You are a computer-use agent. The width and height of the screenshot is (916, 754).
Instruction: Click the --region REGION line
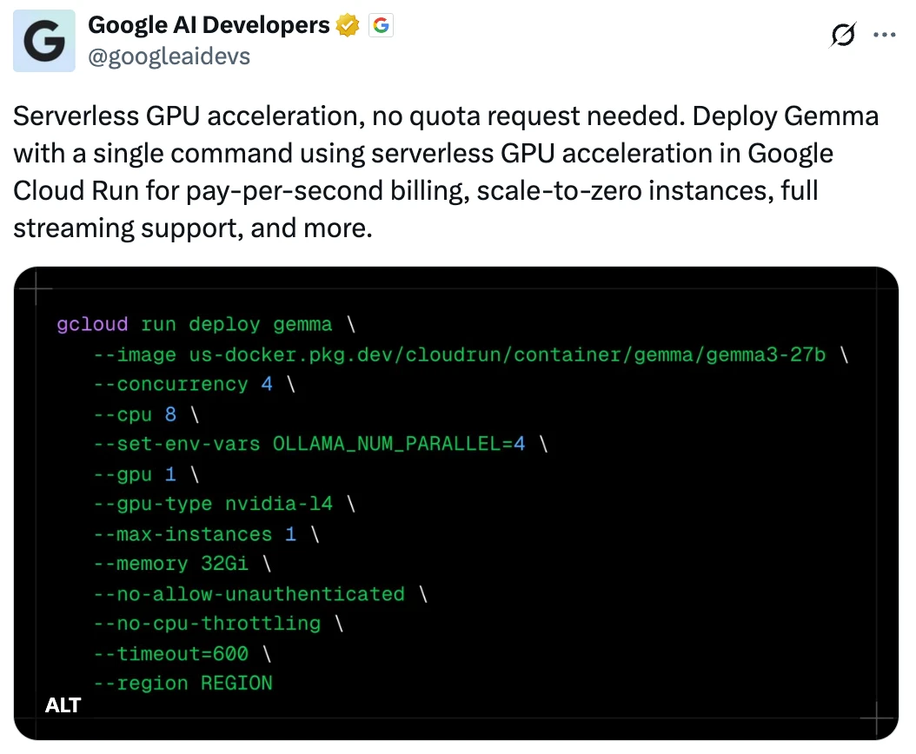pos(183,684)
